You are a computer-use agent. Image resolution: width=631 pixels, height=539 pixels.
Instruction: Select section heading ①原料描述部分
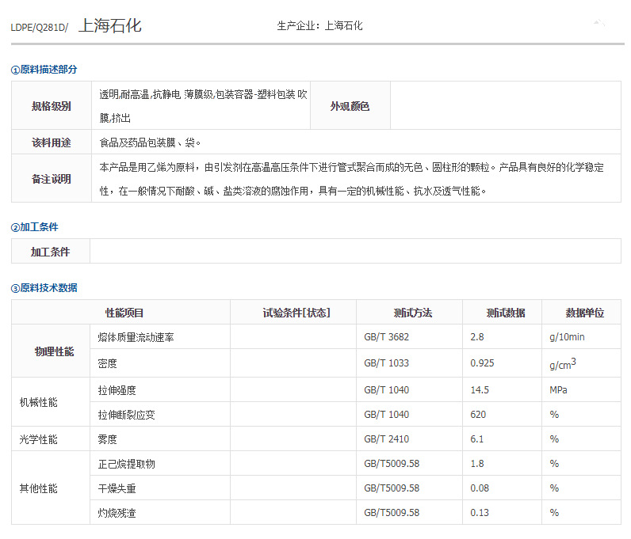[44, 70]
